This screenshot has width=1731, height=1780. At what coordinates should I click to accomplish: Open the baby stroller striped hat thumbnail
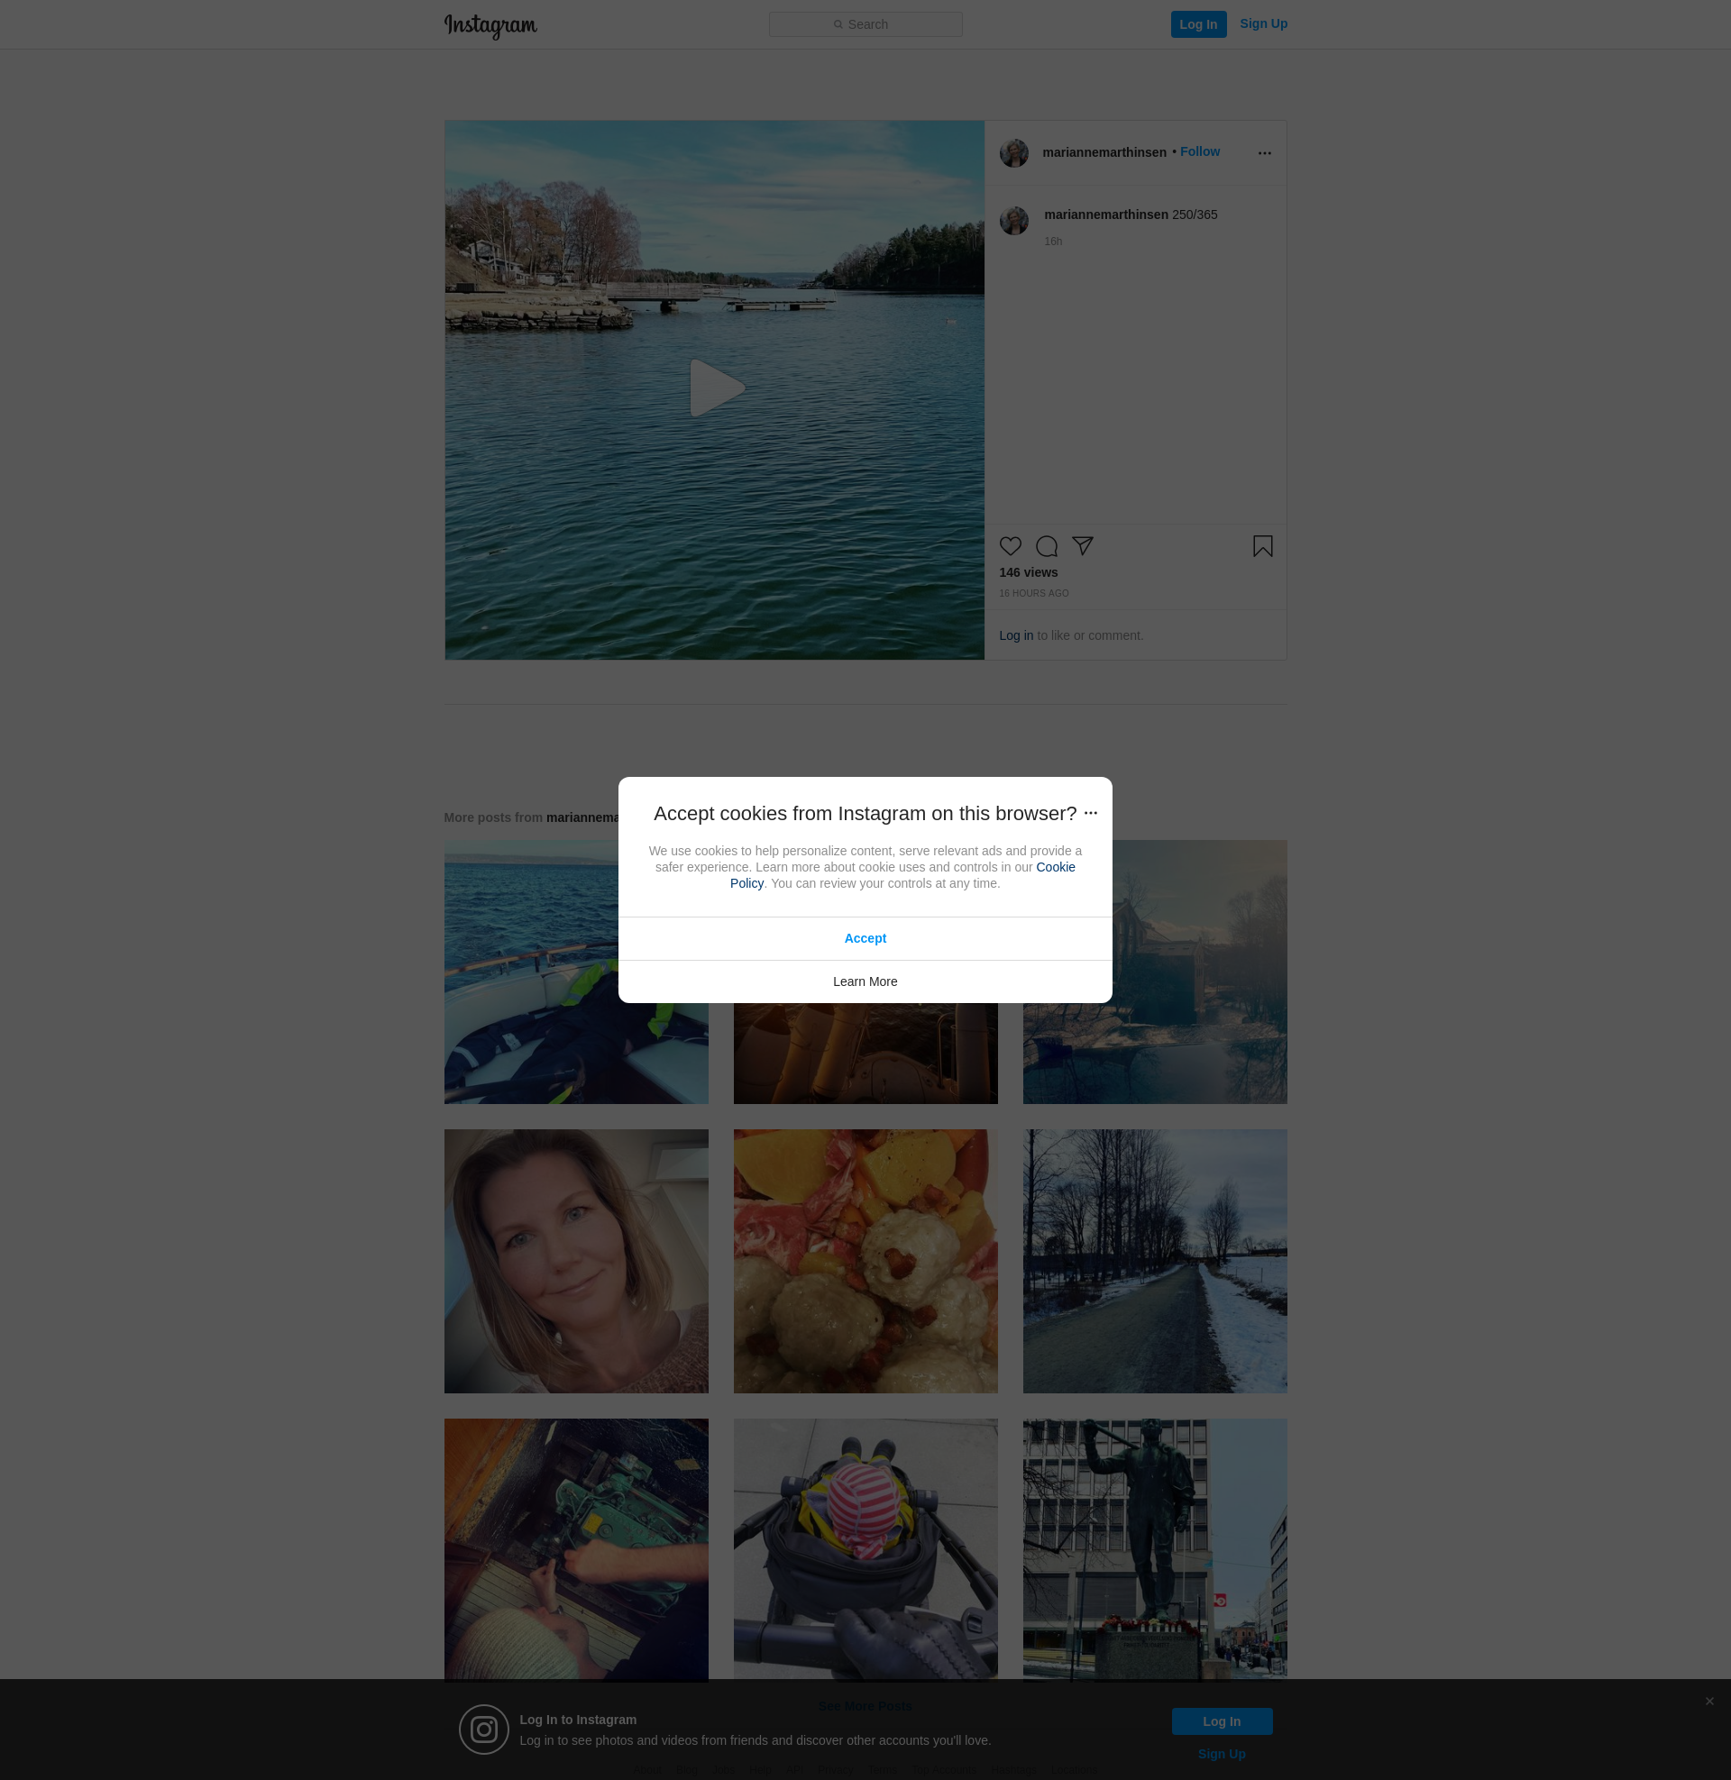tap(865, 1550)
